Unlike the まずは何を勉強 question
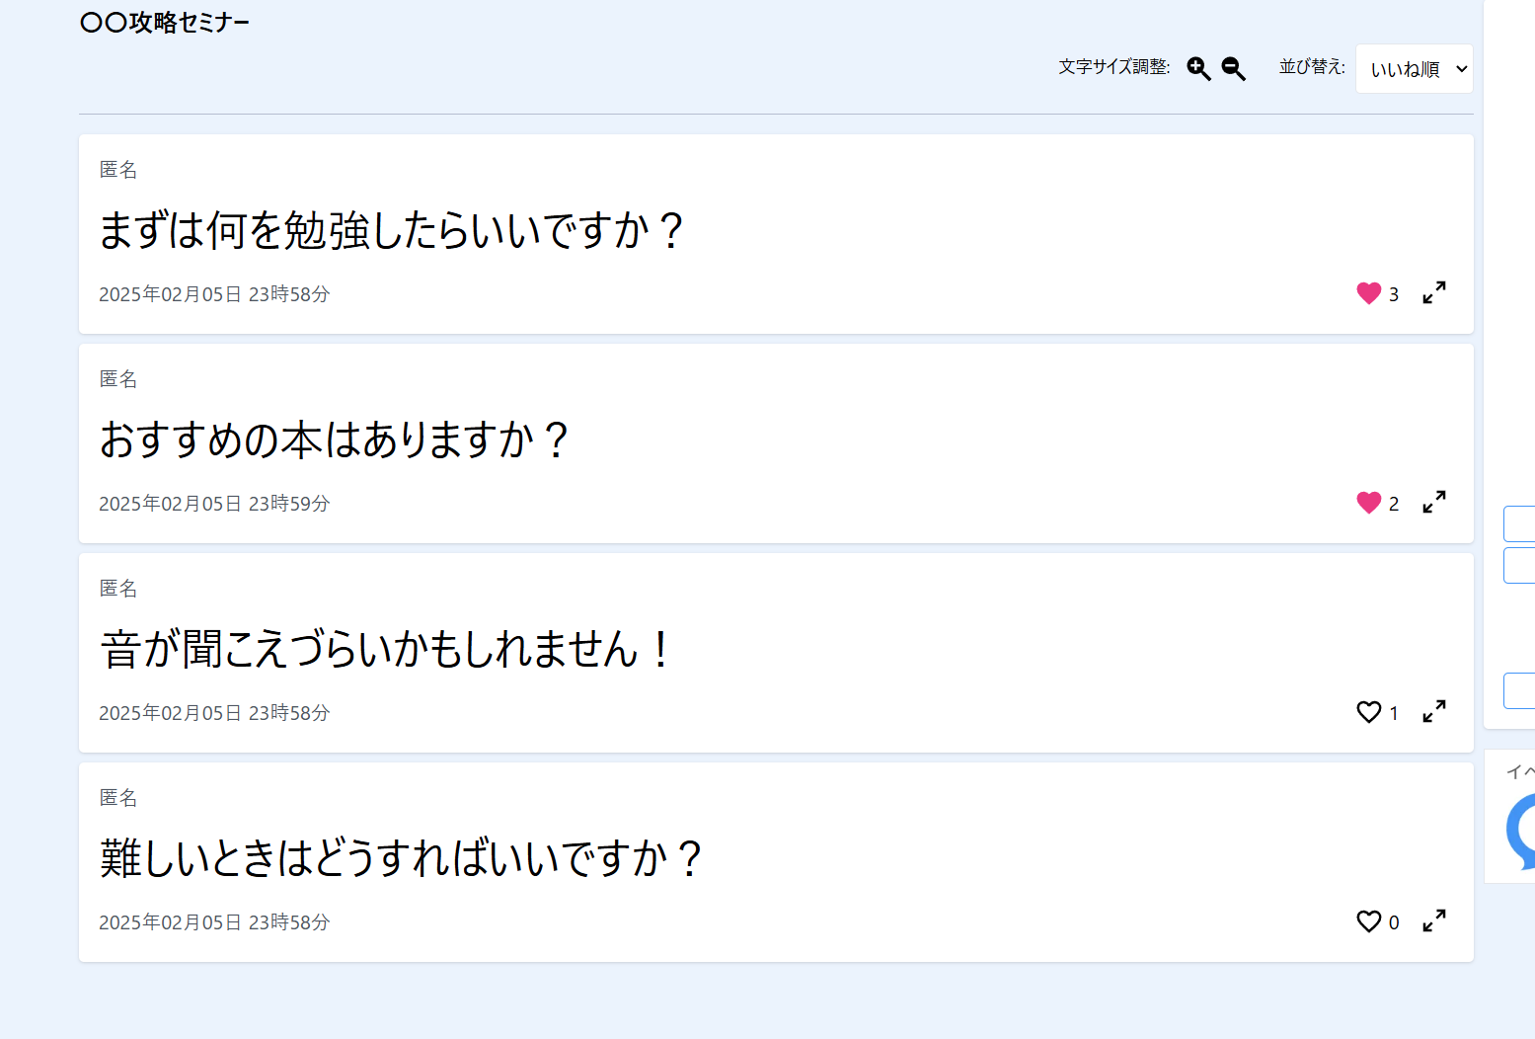Screen dimensions: 1535x1039 tap(1369, 292)
